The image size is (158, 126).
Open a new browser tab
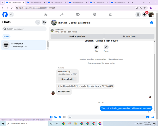[133, 3]
